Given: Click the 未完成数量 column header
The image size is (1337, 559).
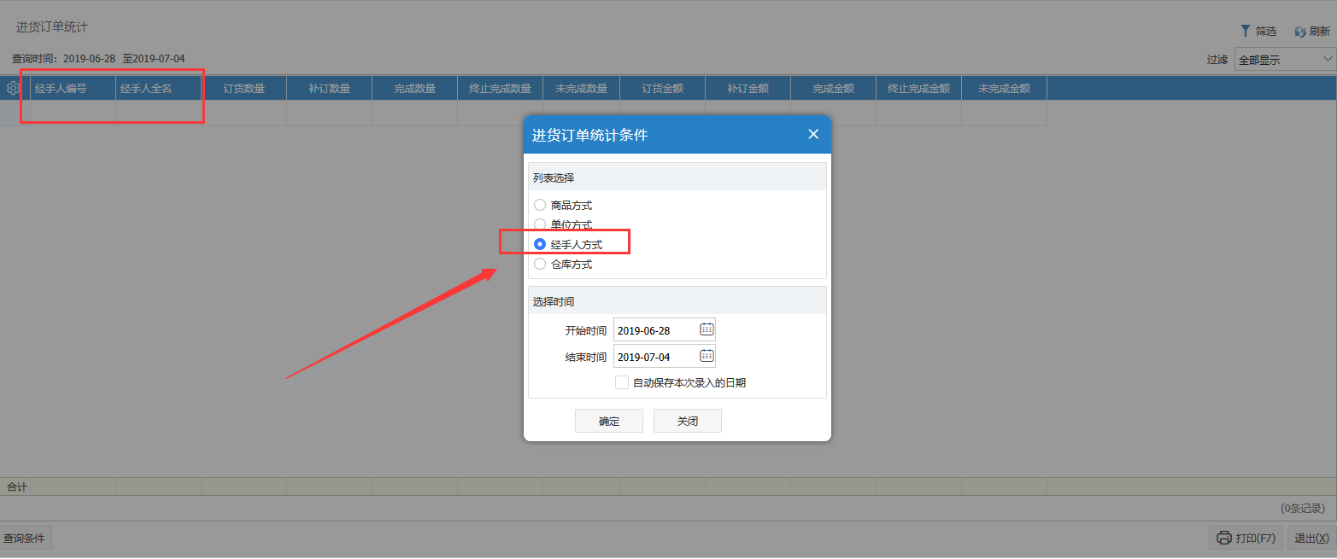Looking at the screenshot, I should 581,88.
